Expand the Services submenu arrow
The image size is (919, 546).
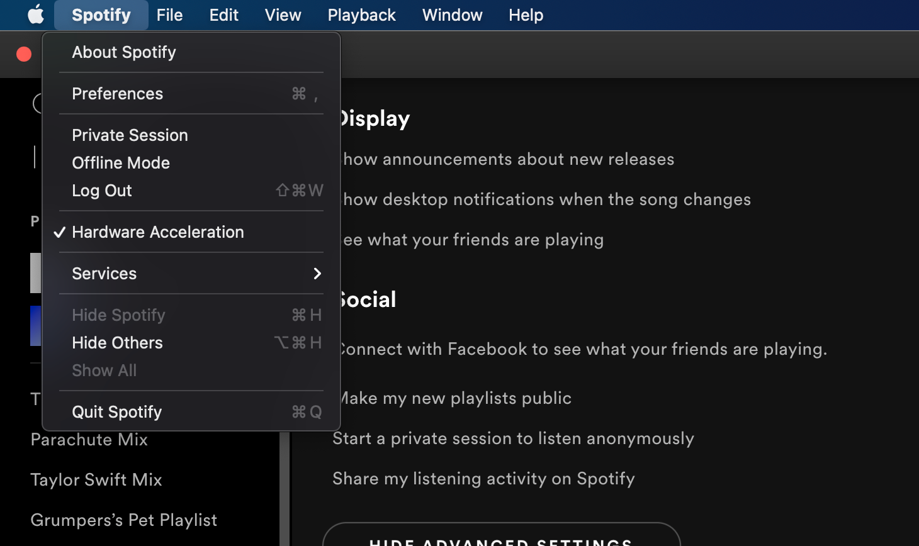click(317, 274)
